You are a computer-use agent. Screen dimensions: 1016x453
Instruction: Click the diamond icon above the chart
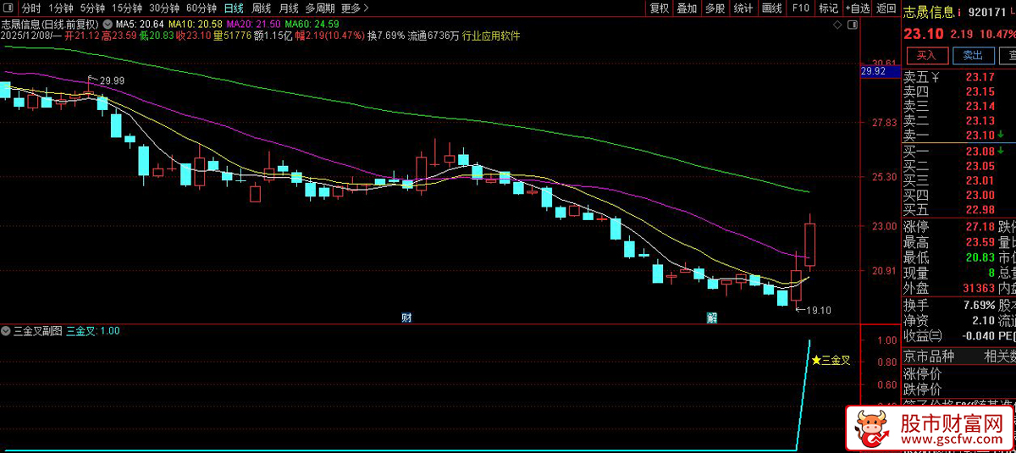click(x=837, y=25)
